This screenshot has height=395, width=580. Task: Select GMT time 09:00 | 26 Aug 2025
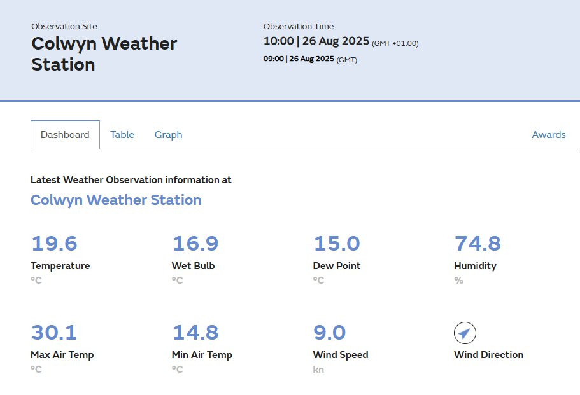click(299, 59)
